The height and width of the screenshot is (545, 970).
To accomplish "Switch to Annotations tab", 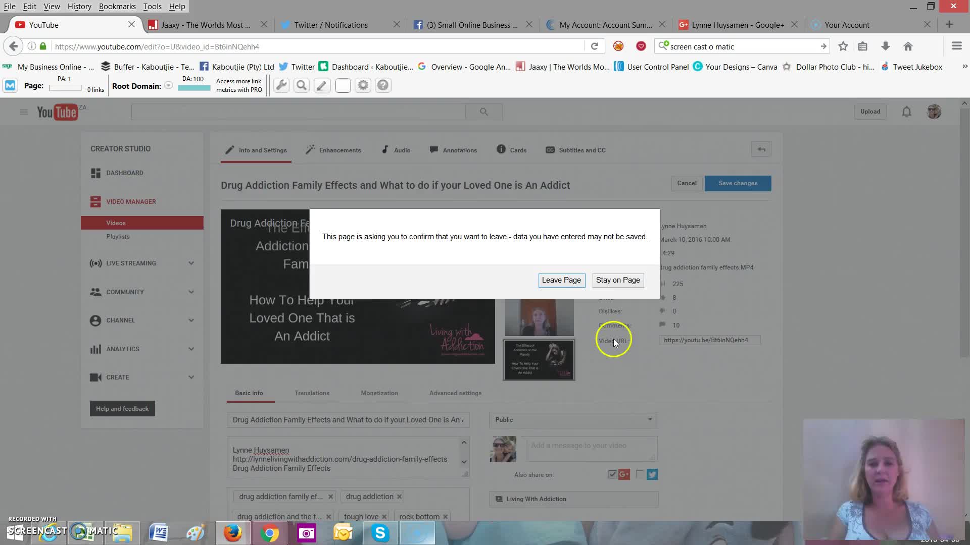I will tap(453, 150).
